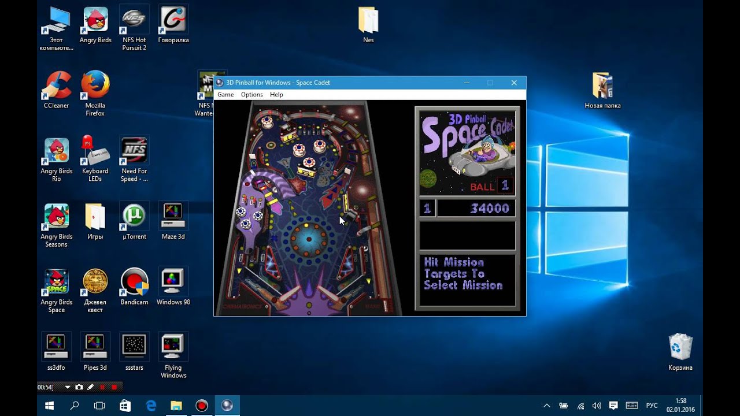Click the 34000 score display

476,209
